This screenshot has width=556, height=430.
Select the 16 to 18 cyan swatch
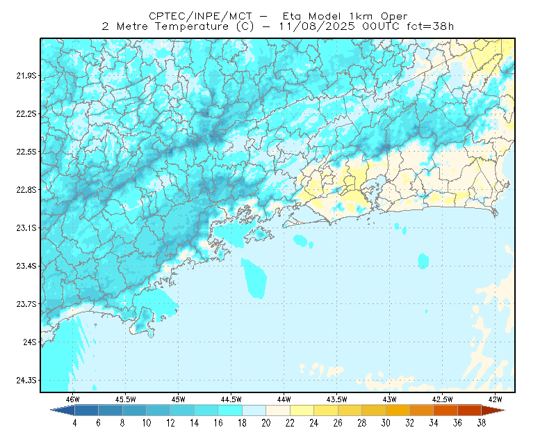click(230, 411)
